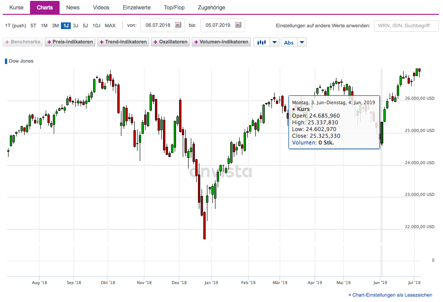Open the Top/Flop tab
Viewport: 443px width, 302px height.
coord(174,8)
